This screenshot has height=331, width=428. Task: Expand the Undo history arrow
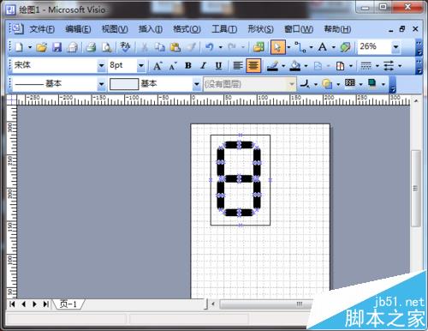(220, 47)
